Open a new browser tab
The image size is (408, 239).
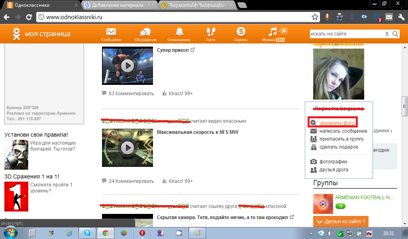242,5
